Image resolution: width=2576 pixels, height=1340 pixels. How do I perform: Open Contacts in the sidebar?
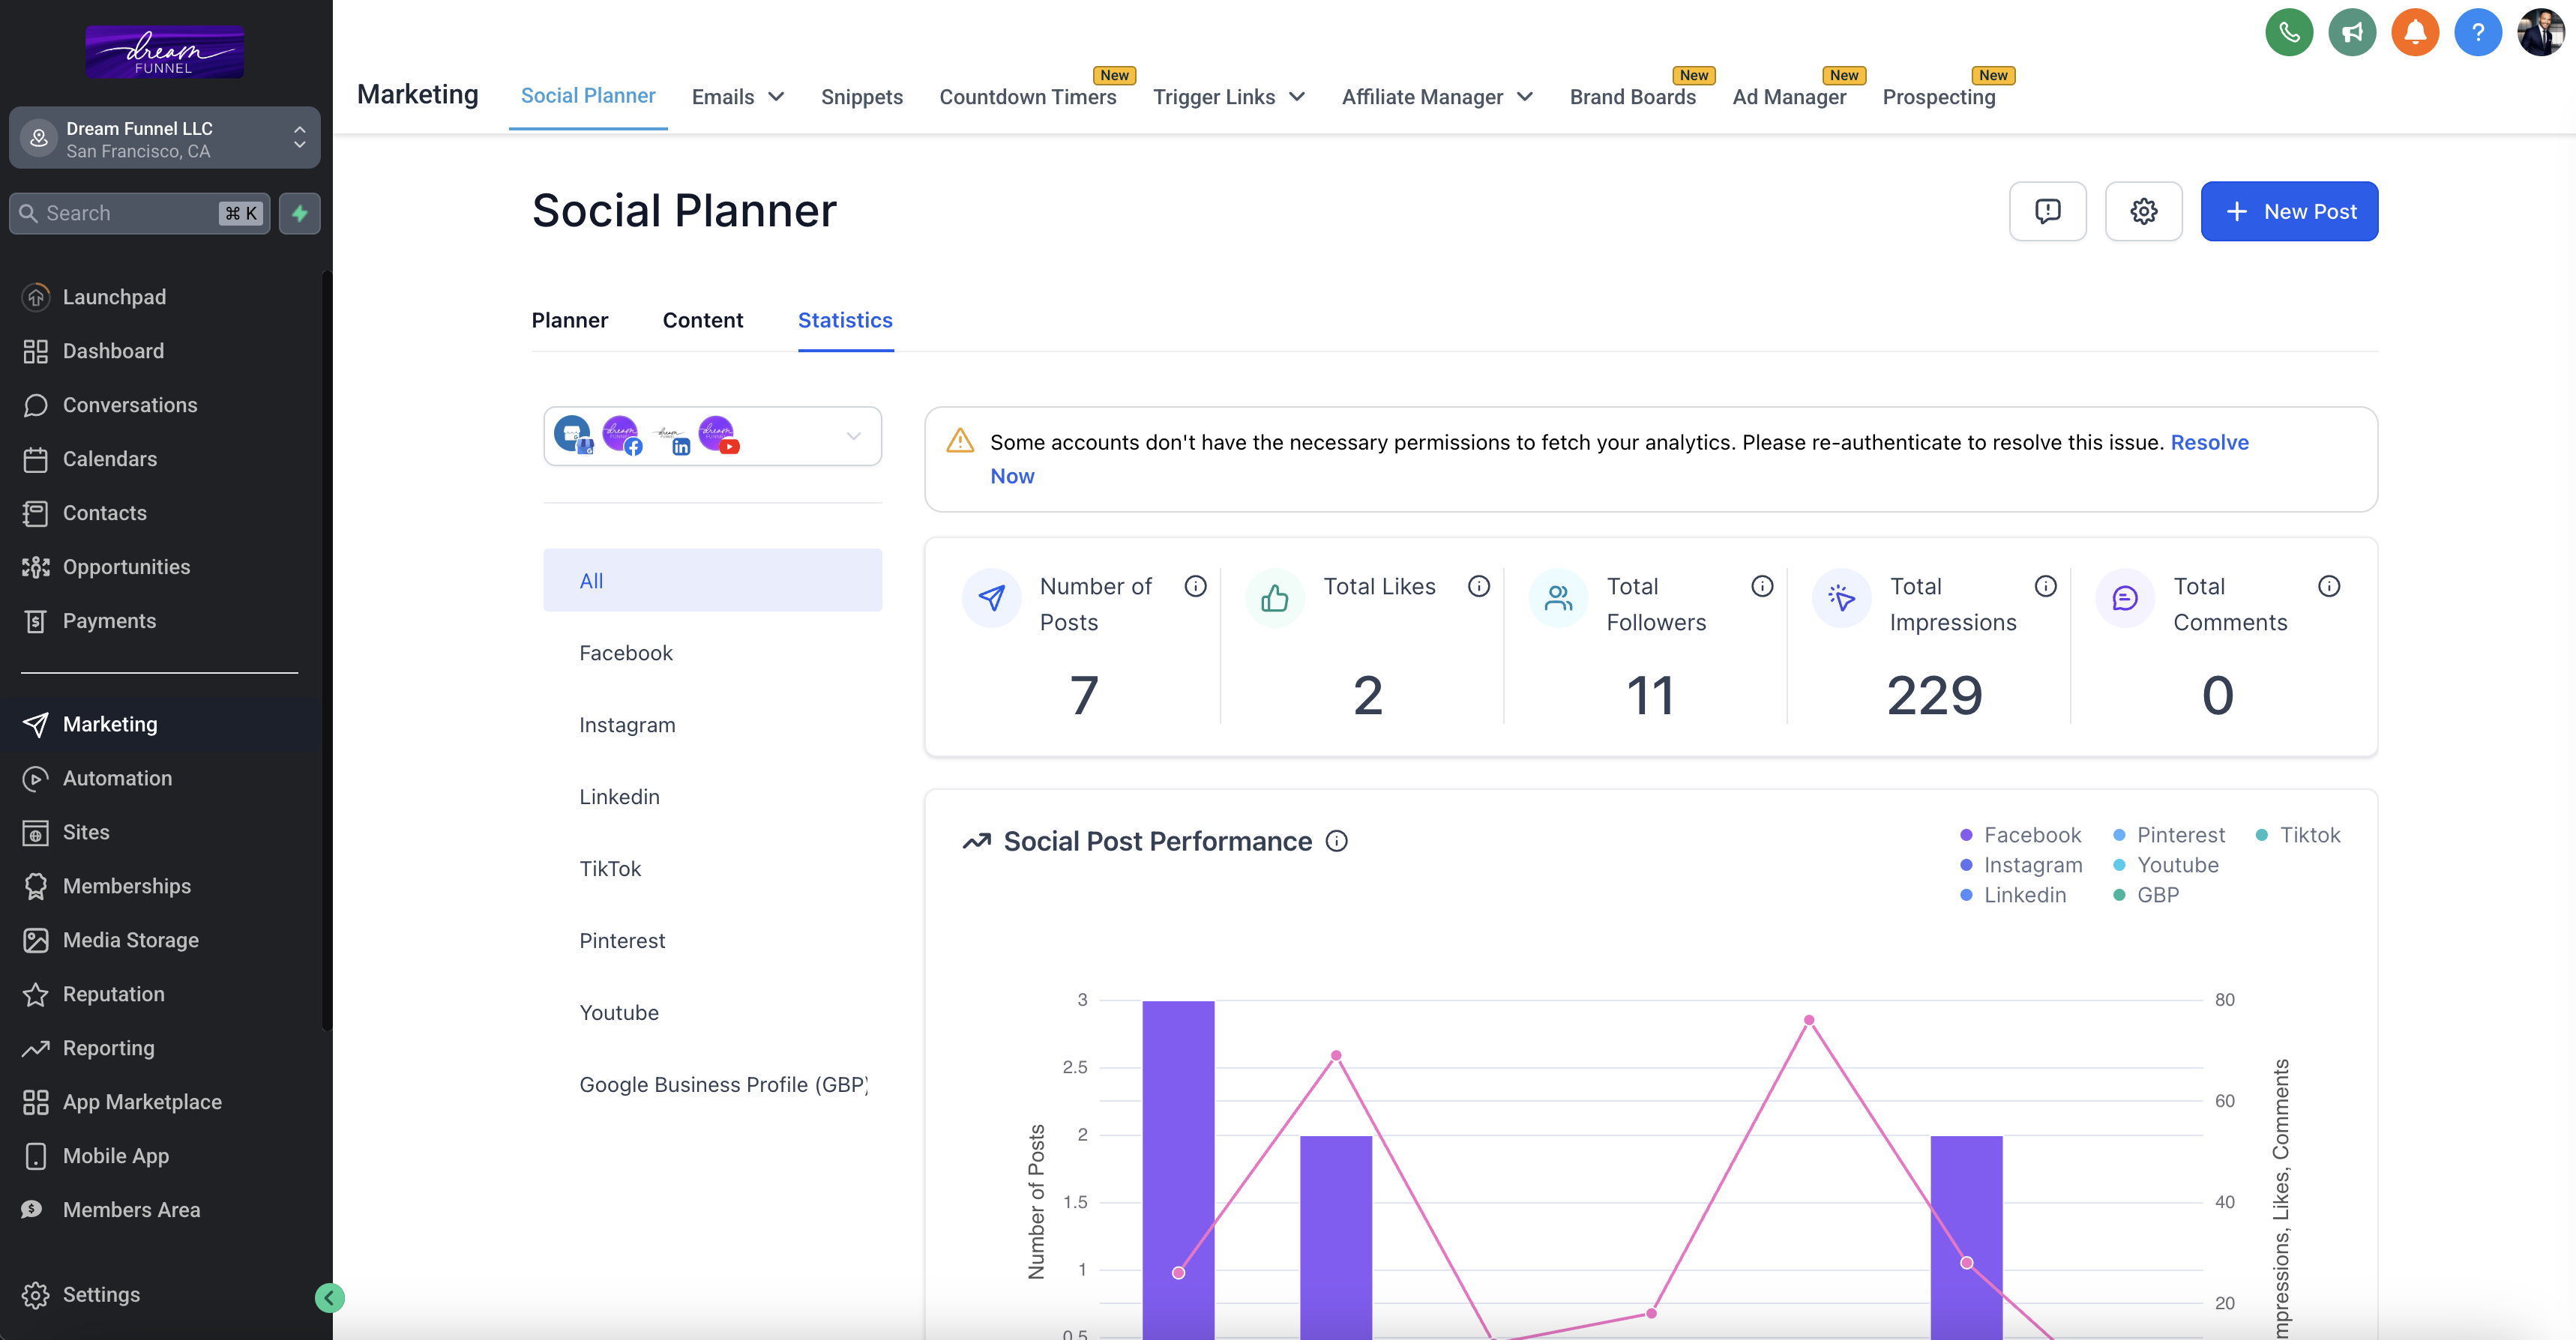pyautogui.click(x=105, y=513)
